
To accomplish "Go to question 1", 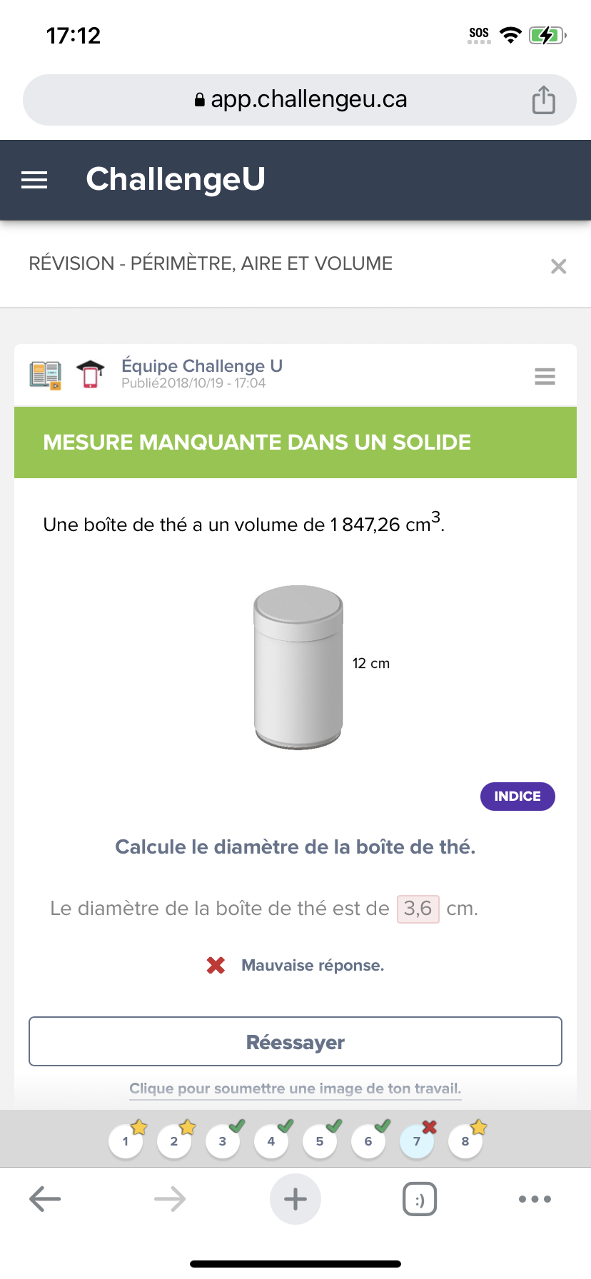I will 126,1141.
